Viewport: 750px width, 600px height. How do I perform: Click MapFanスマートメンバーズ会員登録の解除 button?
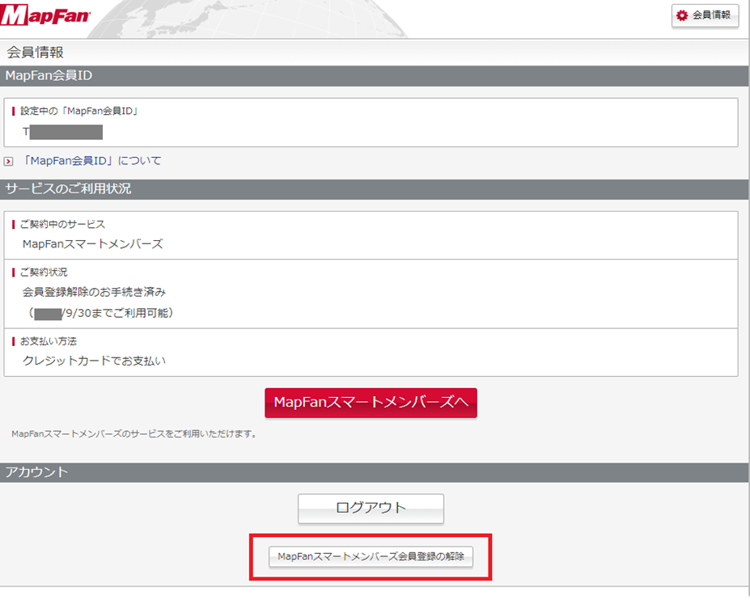pos(371,556)
